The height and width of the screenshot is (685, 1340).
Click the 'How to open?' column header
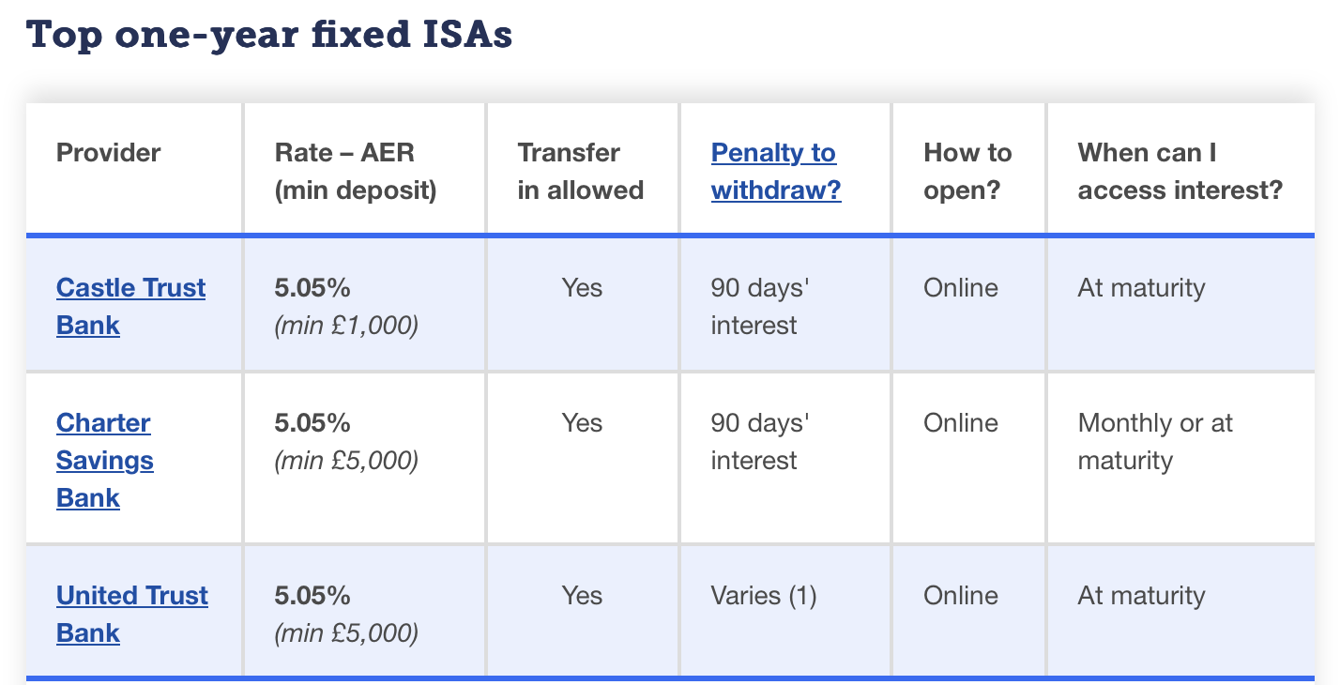pos(967,171)
